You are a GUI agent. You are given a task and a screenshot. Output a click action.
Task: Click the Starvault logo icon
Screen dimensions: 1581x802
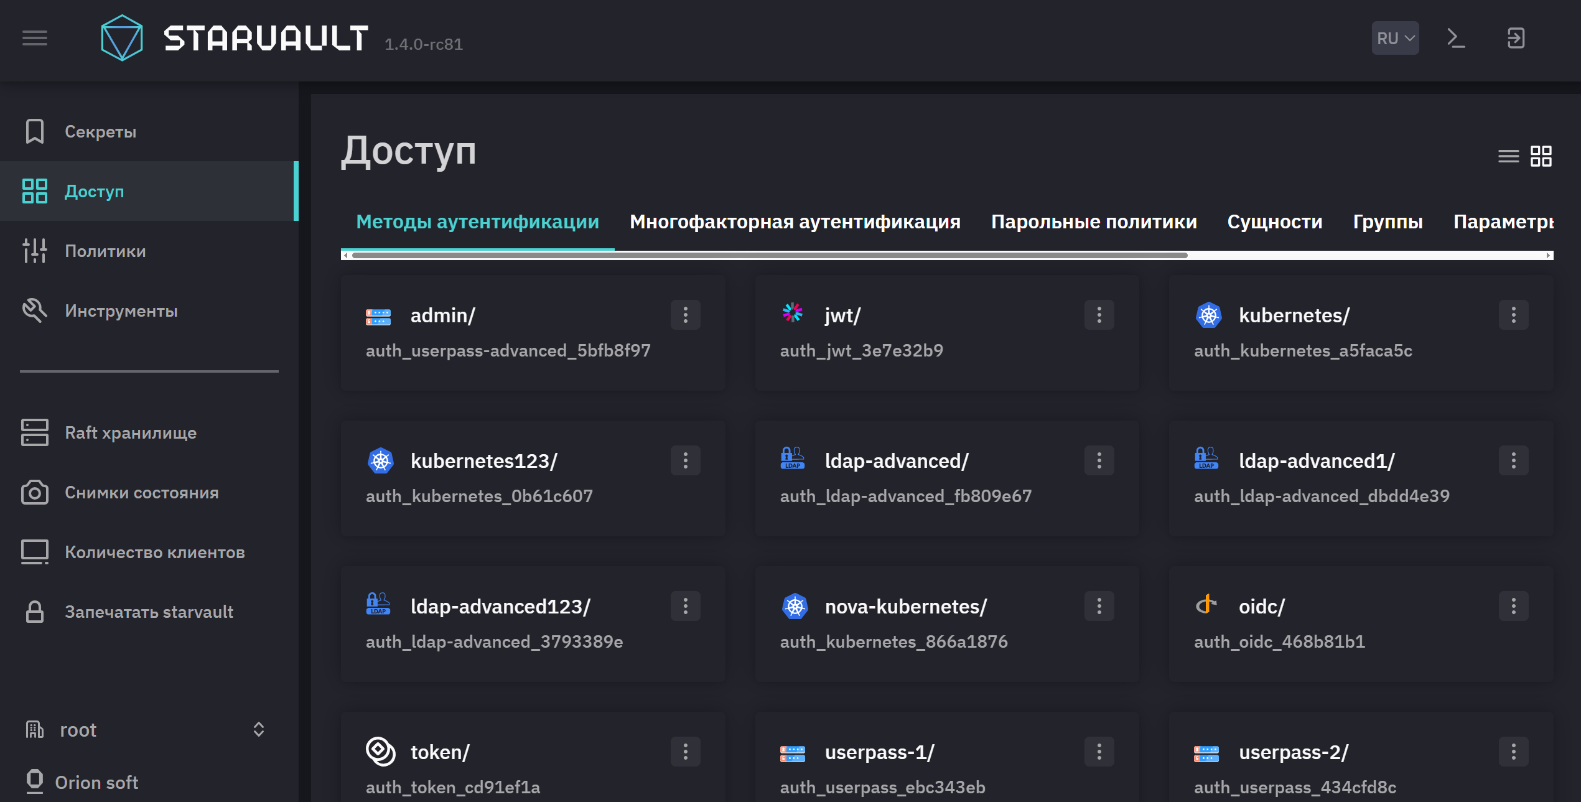pos(122,38)
